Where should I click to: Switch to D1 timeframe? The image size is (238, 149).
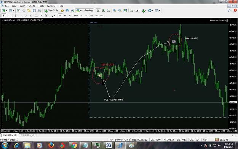pos(91,16)
